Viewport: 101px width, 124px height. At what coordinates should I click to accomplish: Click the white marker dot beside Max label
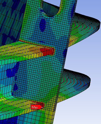(42, 108)
